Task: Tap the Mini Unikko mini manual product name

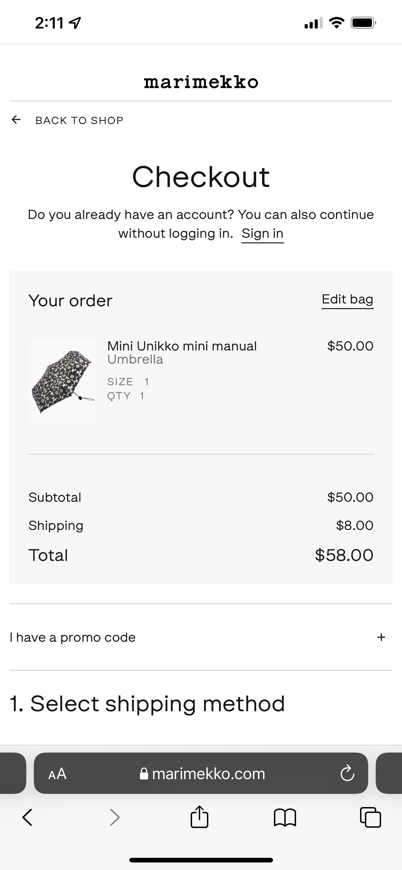Action: click(182, 346)
